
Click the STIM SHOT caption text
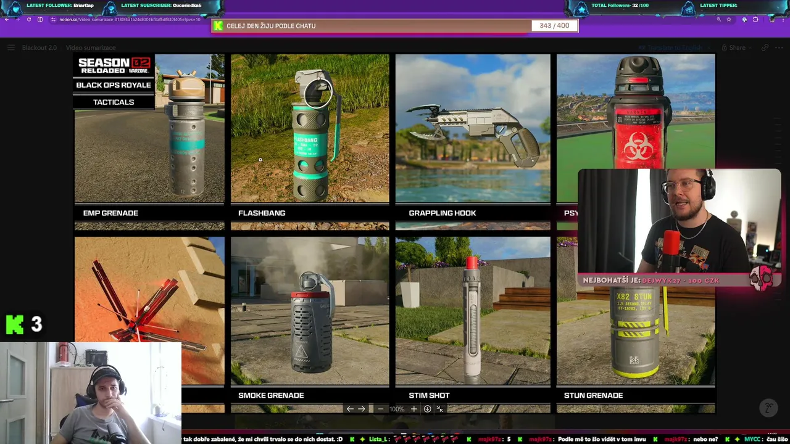pyautogui.click(x=429, y=395)
